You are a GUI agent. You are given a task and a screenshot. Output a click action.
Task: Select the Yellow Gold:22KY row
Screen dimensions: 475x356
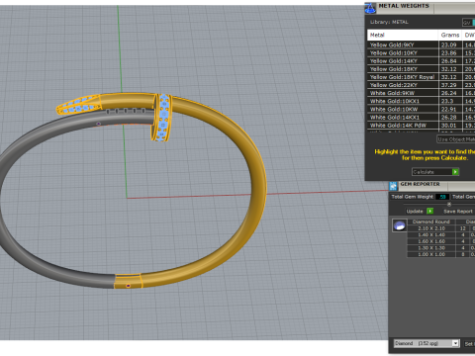tap(422, 85)
